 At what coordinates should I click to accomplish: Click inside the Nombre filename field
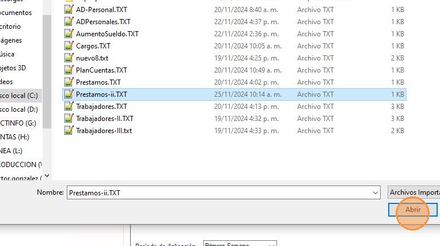pyautogui.click(x=219, y=192)
